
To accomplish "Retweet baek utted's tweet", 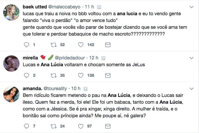I will (x=54, y=45).
